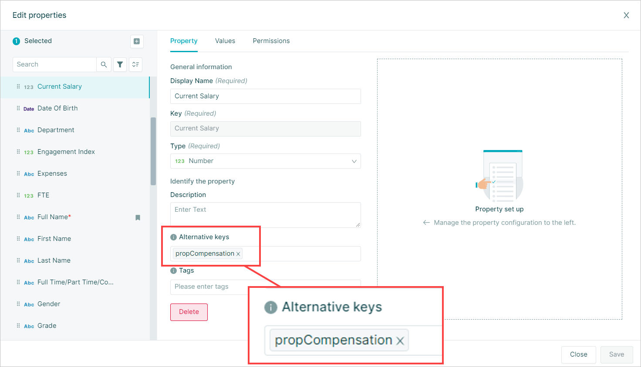Click the multi-select checklist icon
This screenshot has width=641, height=367.
136,64
